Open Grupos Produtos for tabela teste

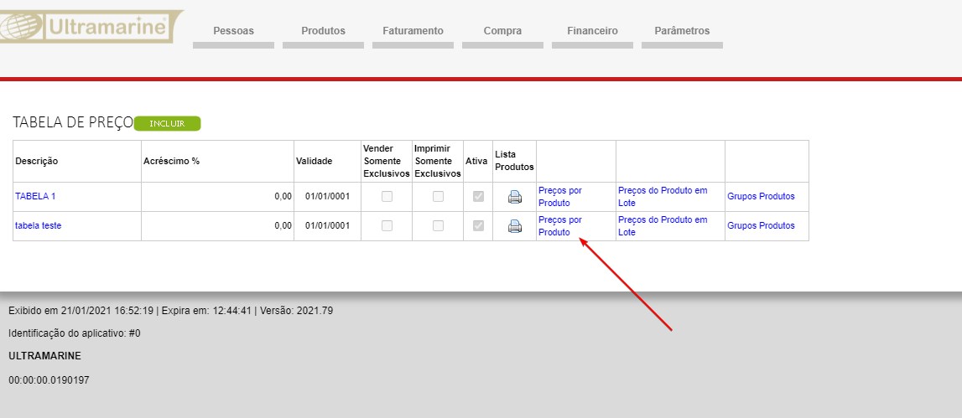761,225
